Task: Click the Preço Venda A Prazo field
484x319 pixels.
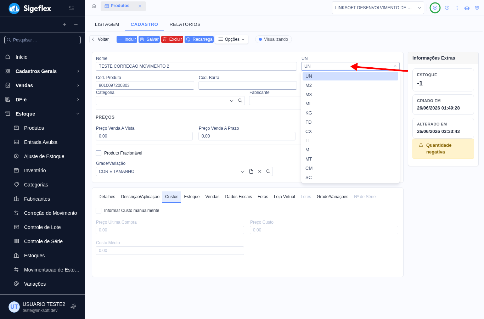Action: (x=247, y=136)
